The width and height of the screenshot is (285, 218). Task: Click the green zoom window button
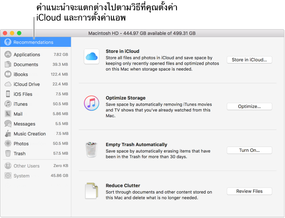pos(19,33)
